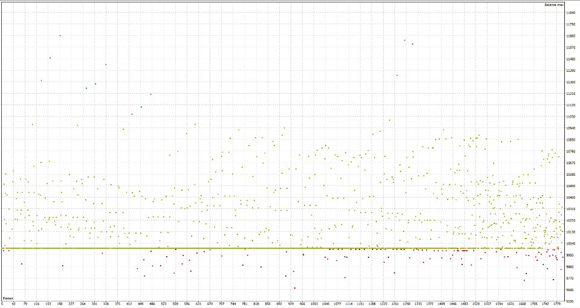580x308 pixels.
Task: Click pass number 42 on the horizontal axis
Action: point(14,304)
